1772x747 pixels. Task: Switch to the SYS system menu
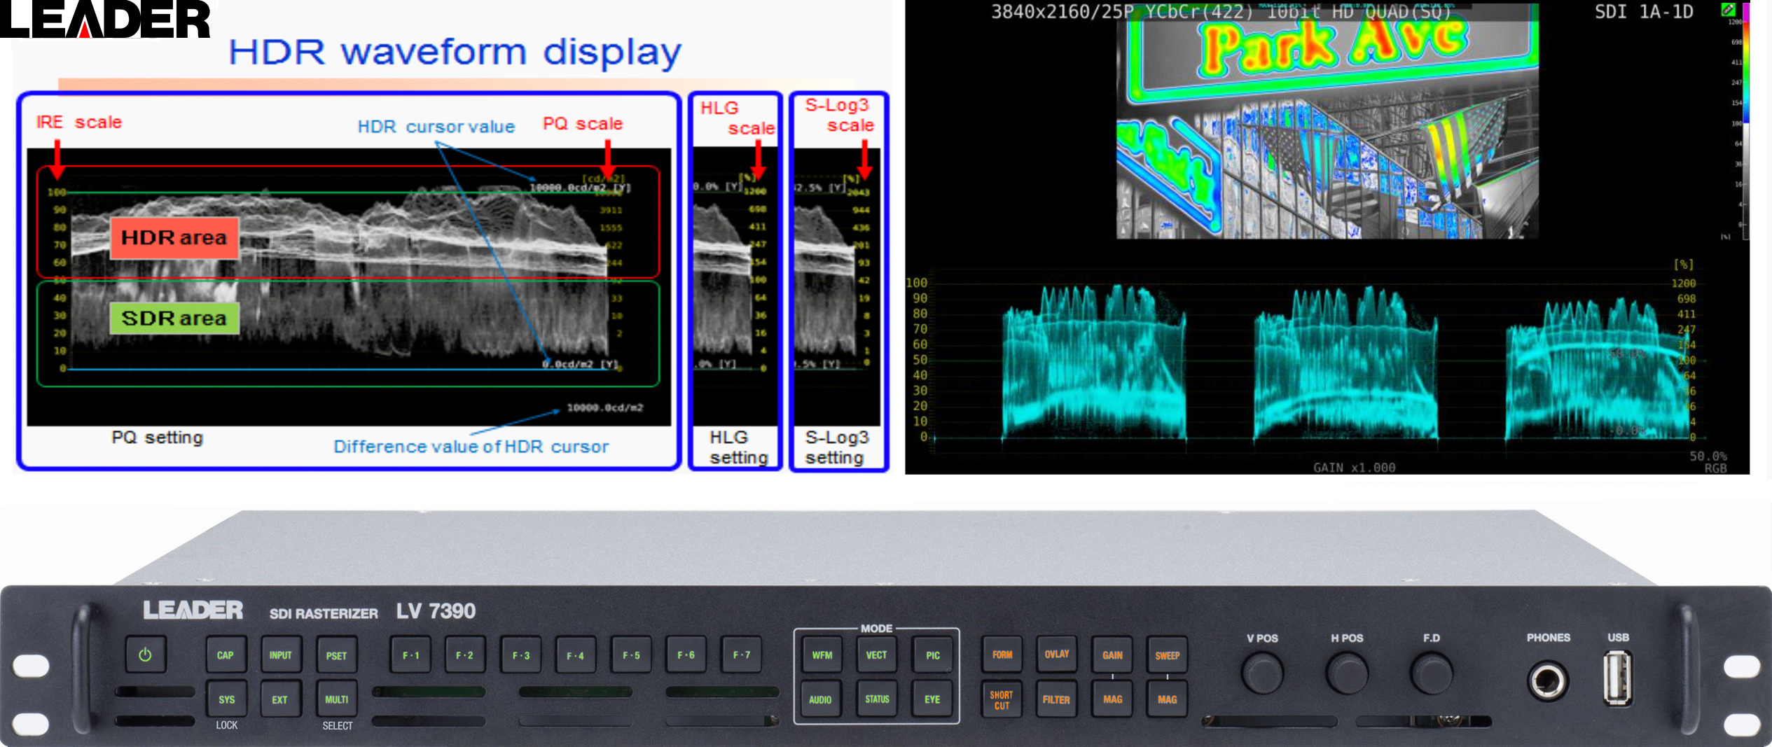pyautogui.click(x=226, y=698)
